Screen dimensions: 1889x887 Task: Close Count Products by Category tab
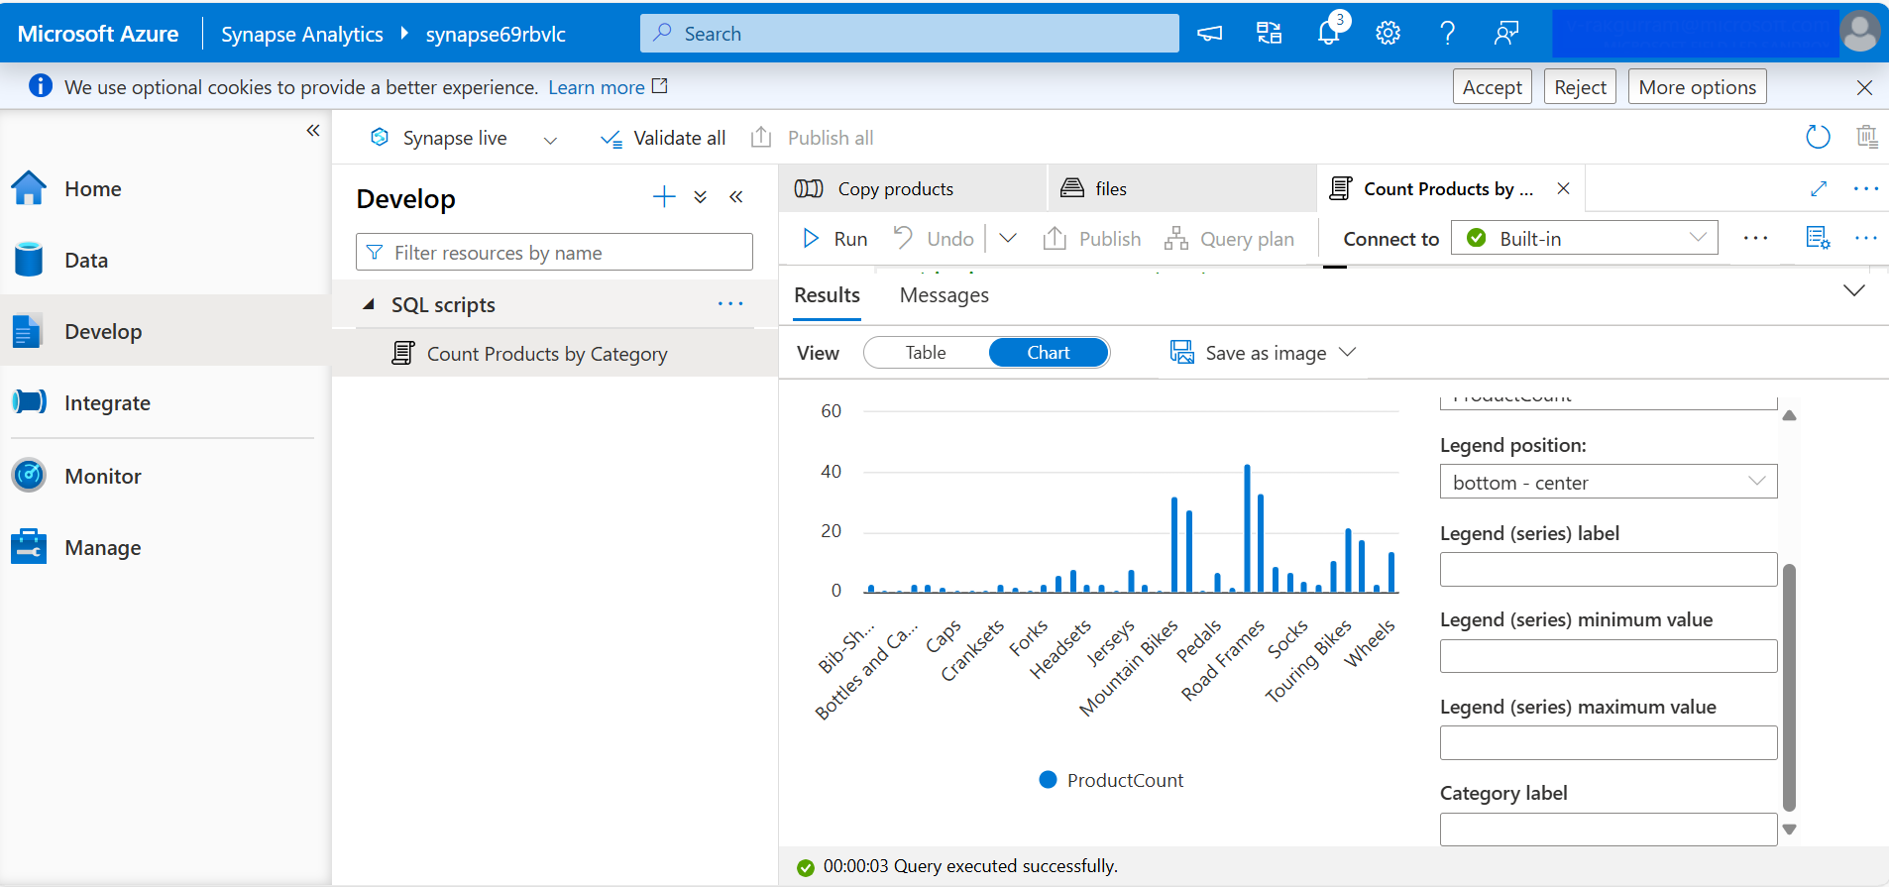coord(1563,188)
